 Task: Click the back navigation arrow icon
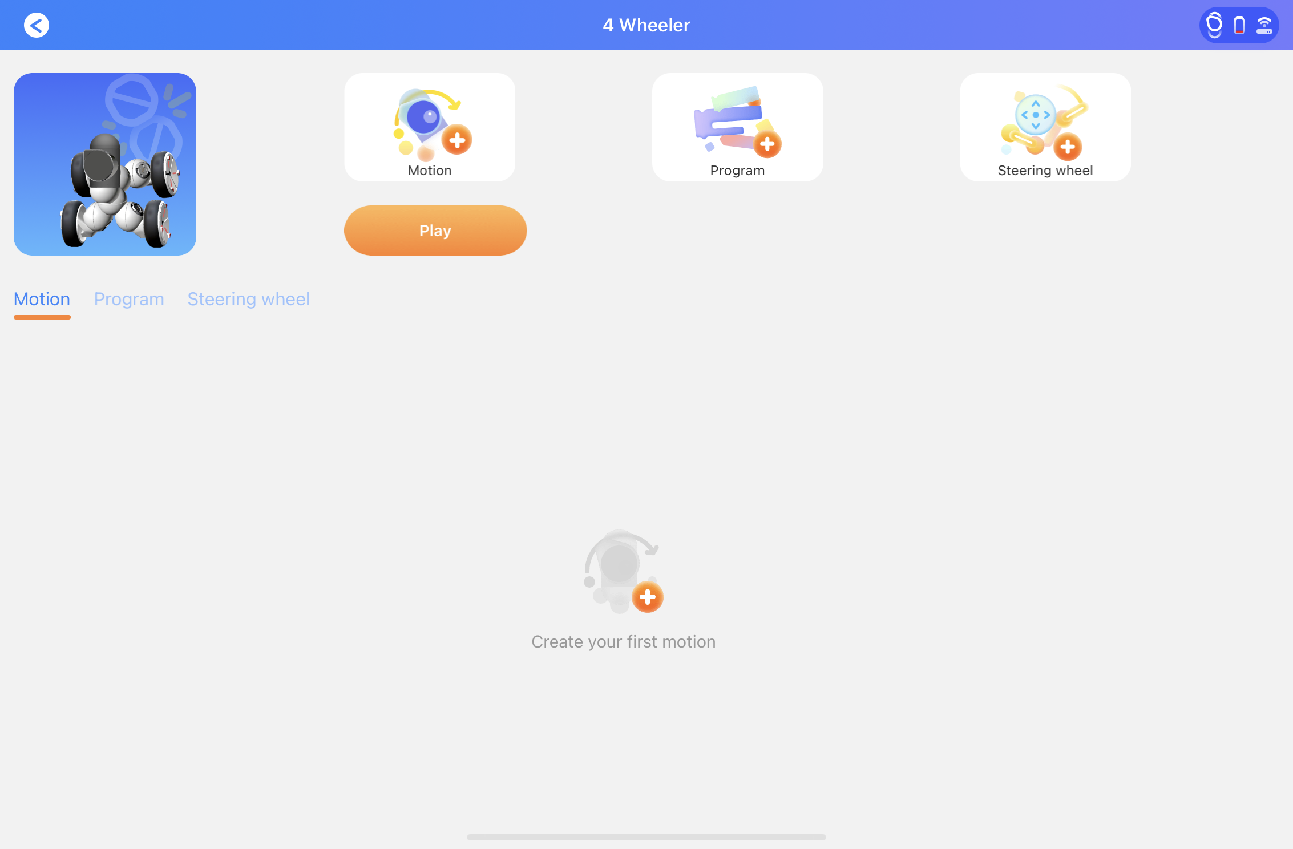point(36,24)
